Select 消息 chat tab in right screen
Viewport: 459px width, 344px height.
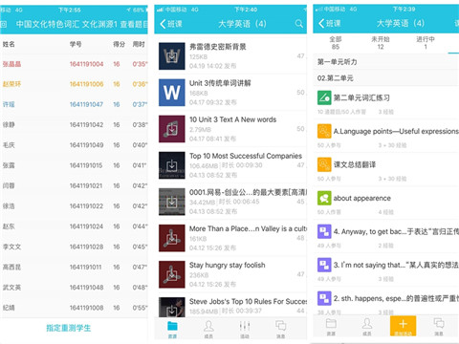[x=439, y=327]
